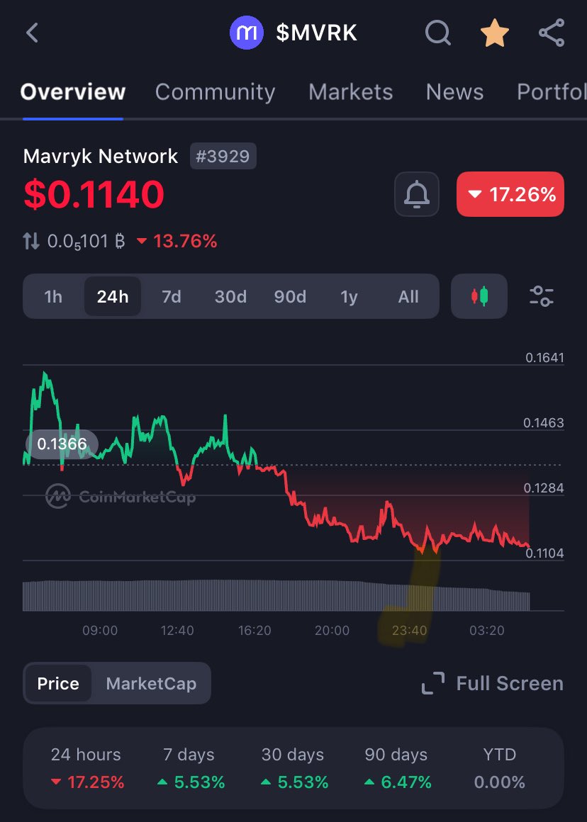Tap the 0.1366 chart price label
The height and width of the screenshot is (822, 587).
(x=62, y=444)
